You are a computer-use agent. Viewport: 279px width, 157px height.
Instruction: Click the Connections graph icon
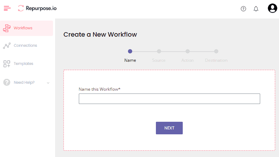[x=7, y=46]
